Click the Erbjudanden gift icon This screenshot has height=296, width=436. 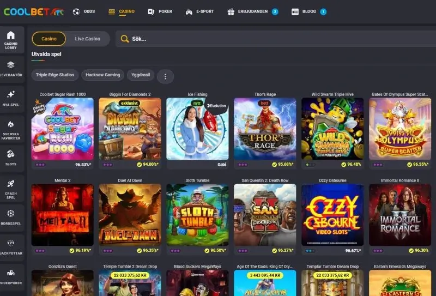(231, 11)
